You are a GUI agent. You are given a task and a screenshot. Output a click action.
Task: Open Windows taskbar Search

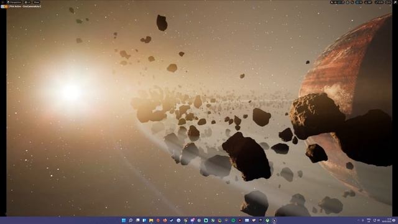point(131,220)
